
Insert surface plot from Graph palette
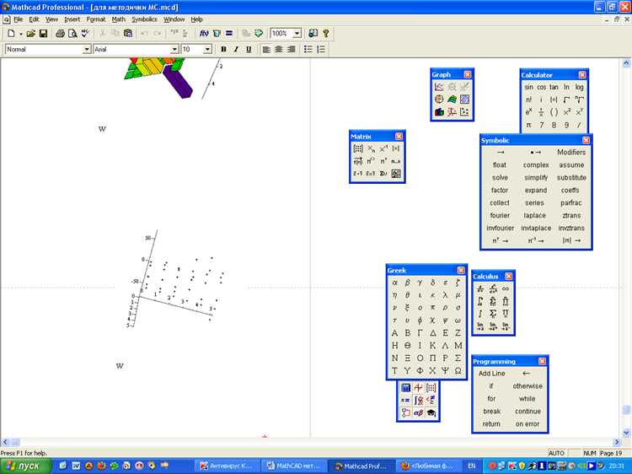point(452,100)
